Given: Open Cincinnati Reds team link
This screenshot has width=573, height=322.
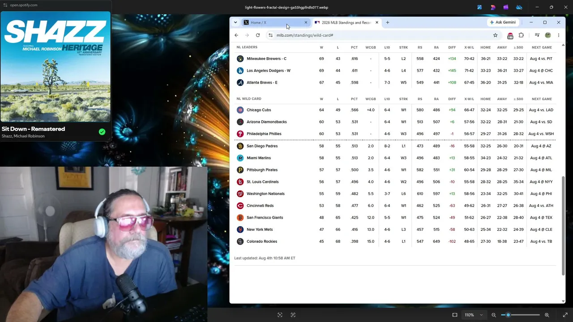Looking at the screenshot, I should tap(260, 206).
